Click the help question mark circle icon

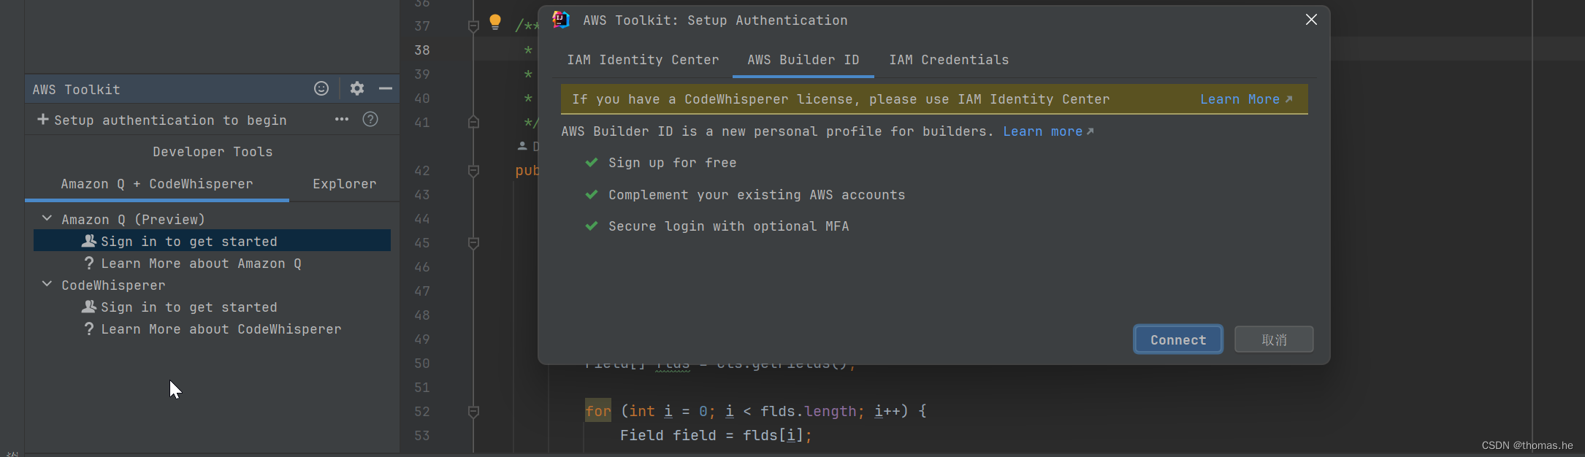[370, 119]
